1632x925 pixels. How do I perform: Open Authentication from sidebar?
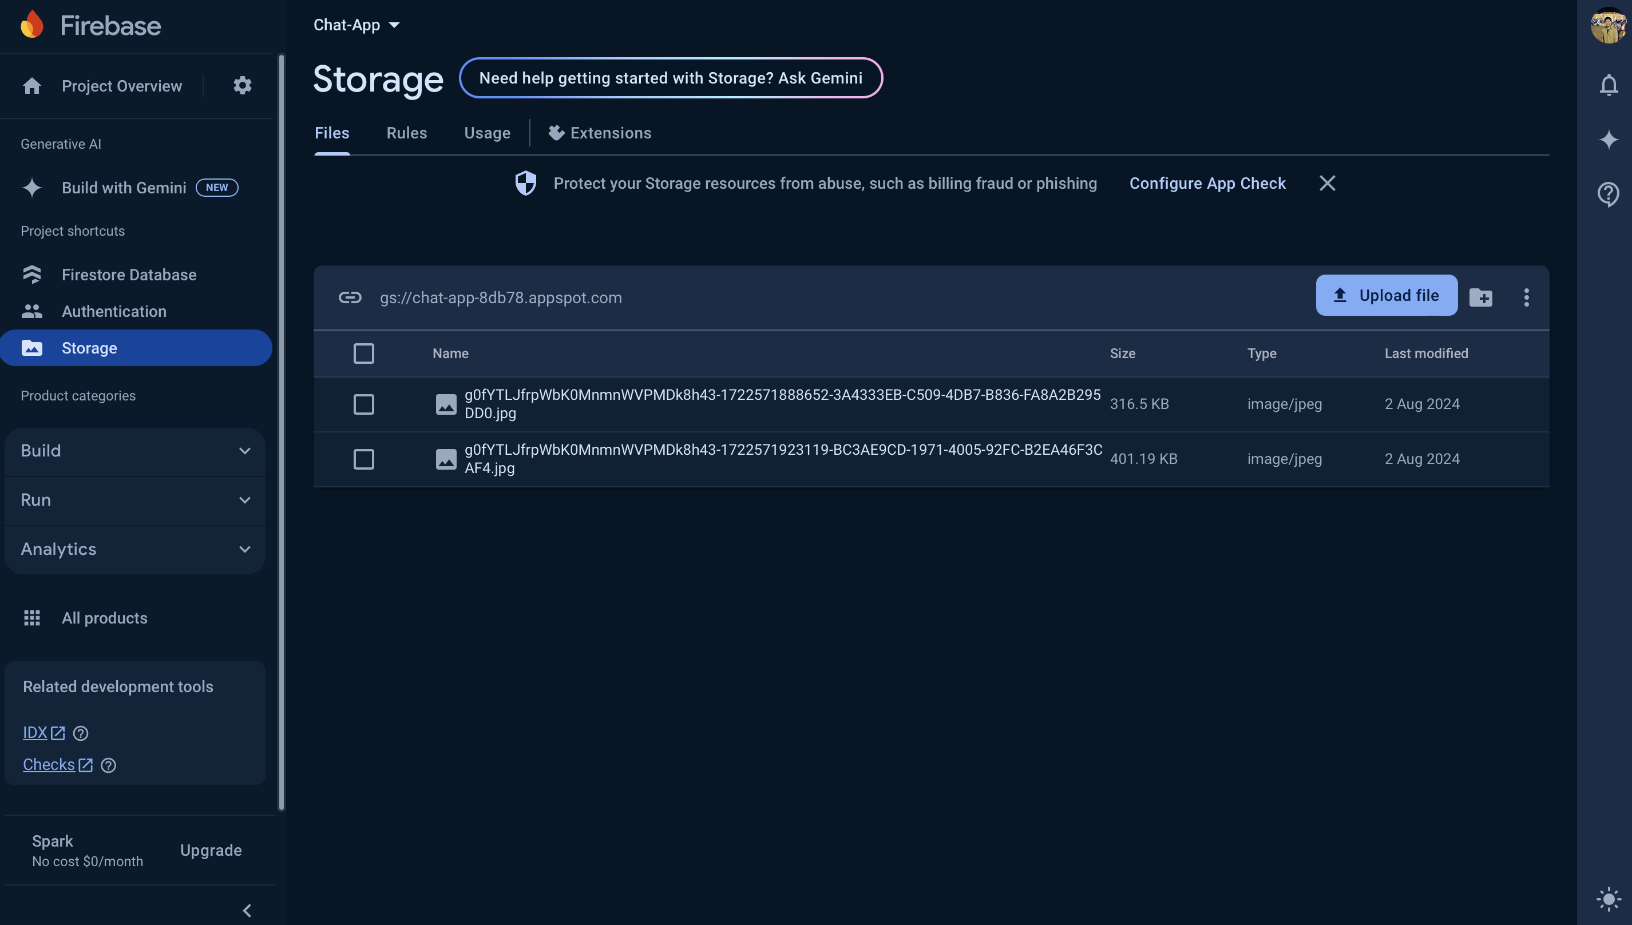click(114, 311)
